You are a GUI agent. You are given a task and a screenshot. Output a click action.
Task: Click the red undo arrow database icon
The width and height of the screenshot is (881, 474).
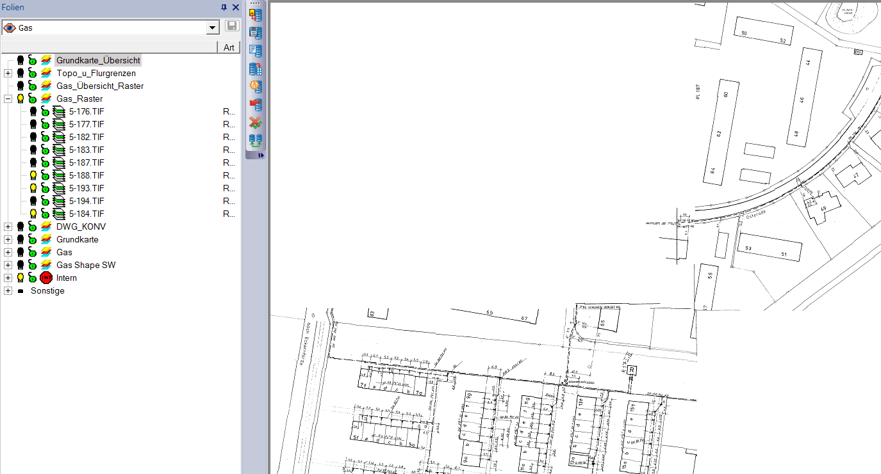[x=256, y=105]
